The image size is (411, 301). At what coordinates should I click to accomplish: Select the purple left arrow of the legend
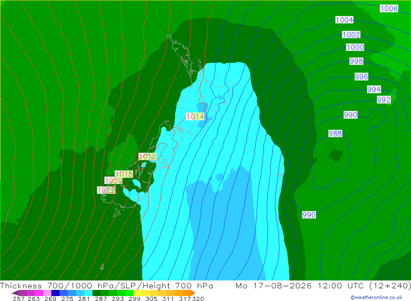click(15, 293)
